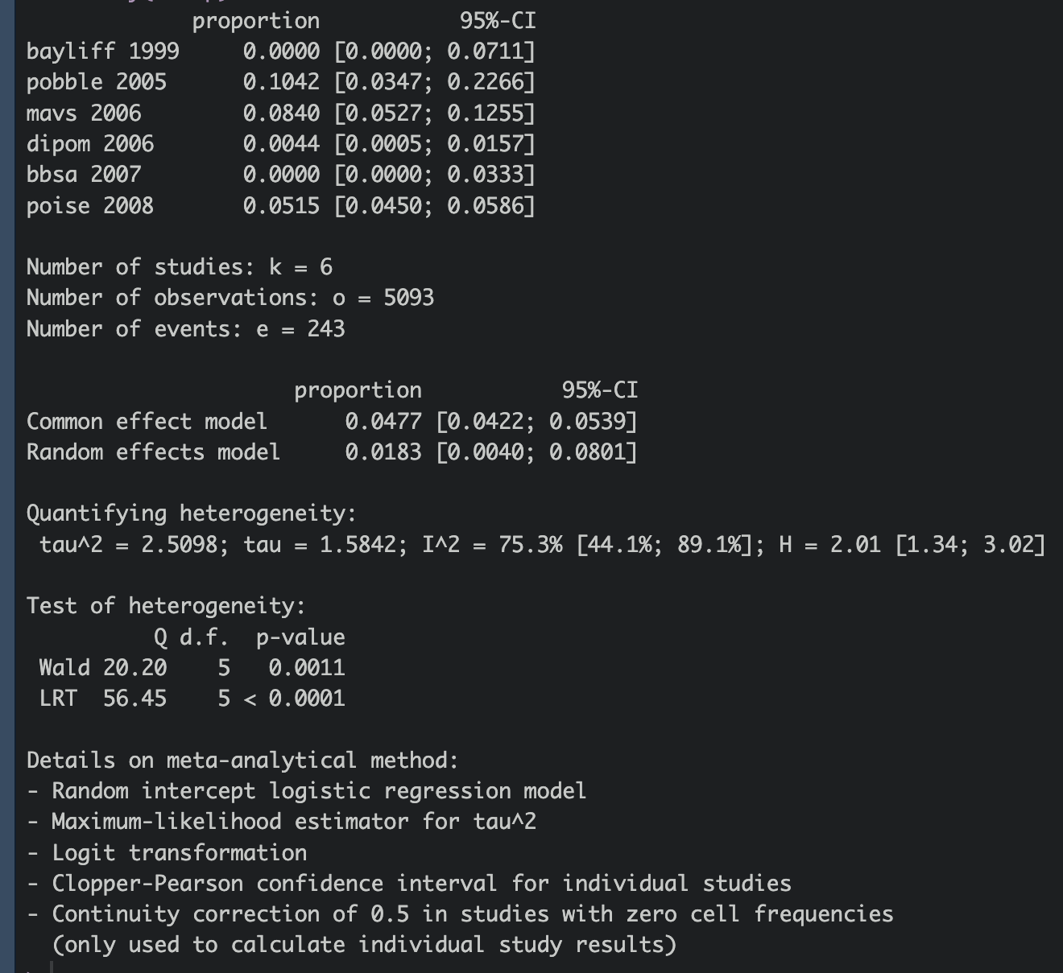
Task: Click the Common effect model row
Action: 332,422
